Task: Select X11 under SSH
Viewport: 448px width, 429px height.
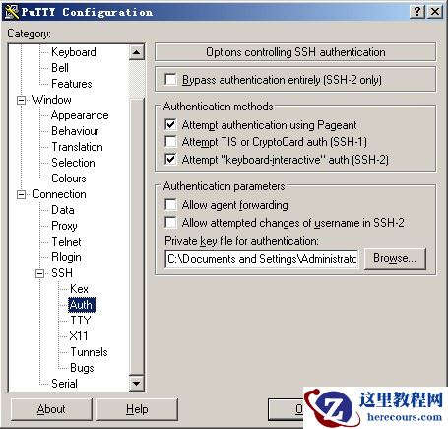Action: (79, 336)
